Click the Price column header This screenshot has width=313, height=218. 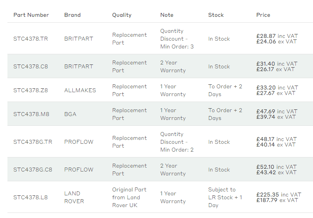click(263, 15)
